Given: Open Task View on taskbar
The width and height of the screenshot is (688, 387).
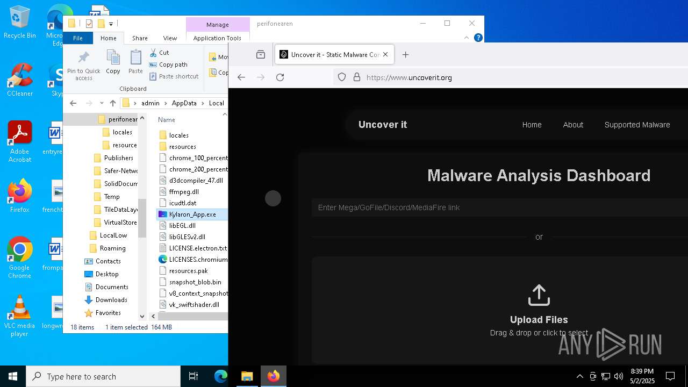Looking at the screenshot, I should (193, 376).
